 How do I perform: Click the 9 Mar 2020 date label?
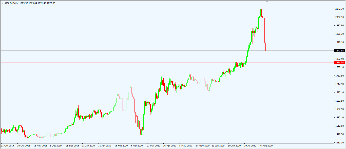[137, 146]
